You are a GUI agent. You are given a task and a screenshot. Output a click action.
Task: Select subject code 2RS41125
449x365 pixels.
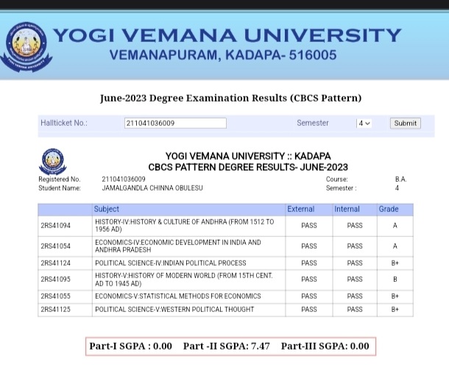(x=55, y=310)
